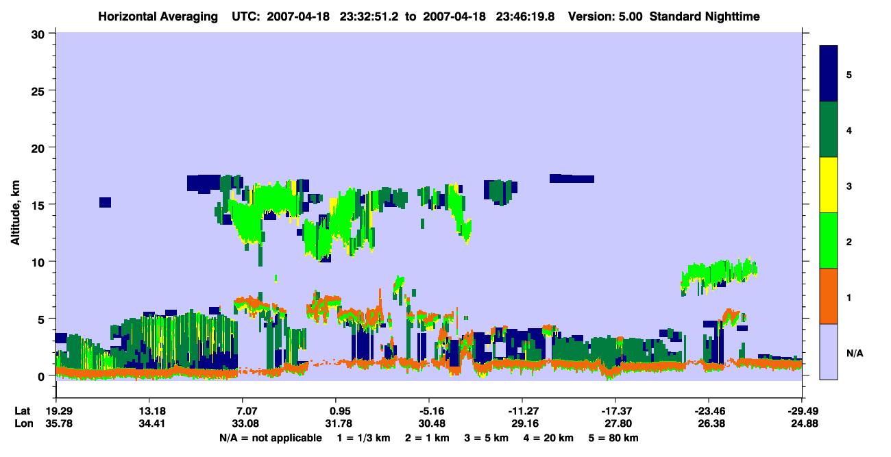This screenshot has height=457, width=891.
Task: Click the longitude value 33.08
Action: tap(244, 423)
